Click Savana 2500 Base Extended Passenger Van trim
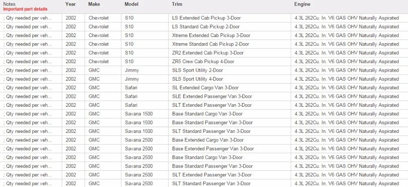 213,149
